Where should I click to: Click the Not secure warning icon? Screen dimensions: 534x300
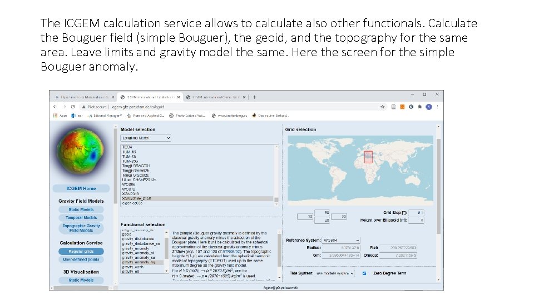(83, 107)
